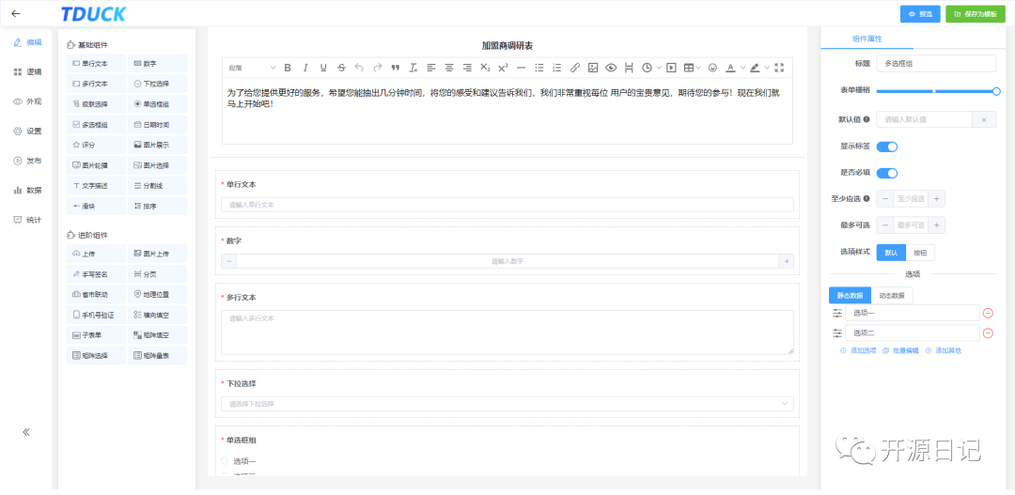Align text right
Viewport: 1015px width, 495px height.
click(x=467, y=68)
